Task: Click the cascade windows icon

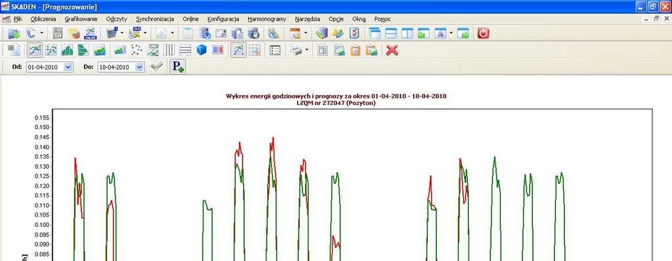Action: (x=375, y=33)
